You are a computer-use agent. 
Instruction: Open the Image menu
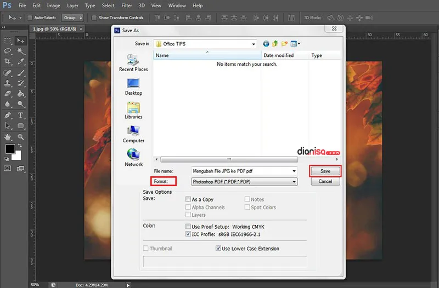[x=53, y=5]
